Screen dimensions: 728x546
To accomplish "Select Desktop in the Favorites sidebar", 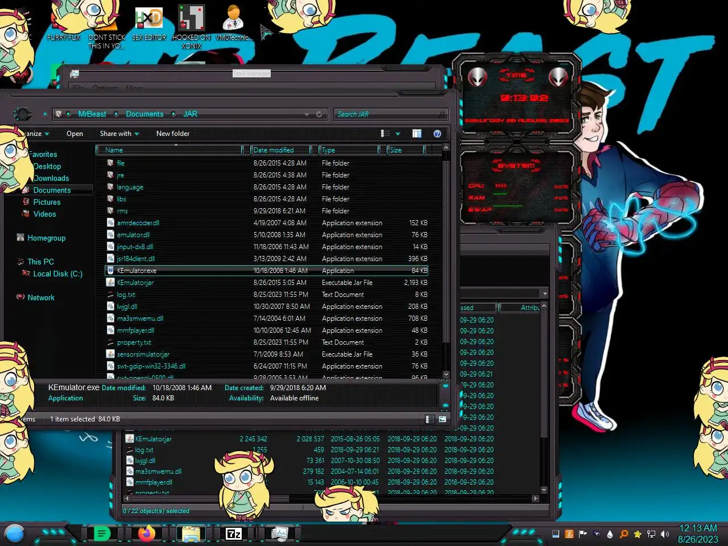I will pos(47,167).
